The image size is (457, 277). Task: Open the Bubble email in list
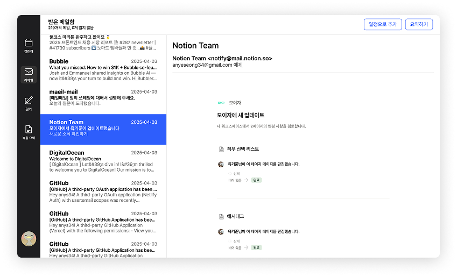click(103, 69)
